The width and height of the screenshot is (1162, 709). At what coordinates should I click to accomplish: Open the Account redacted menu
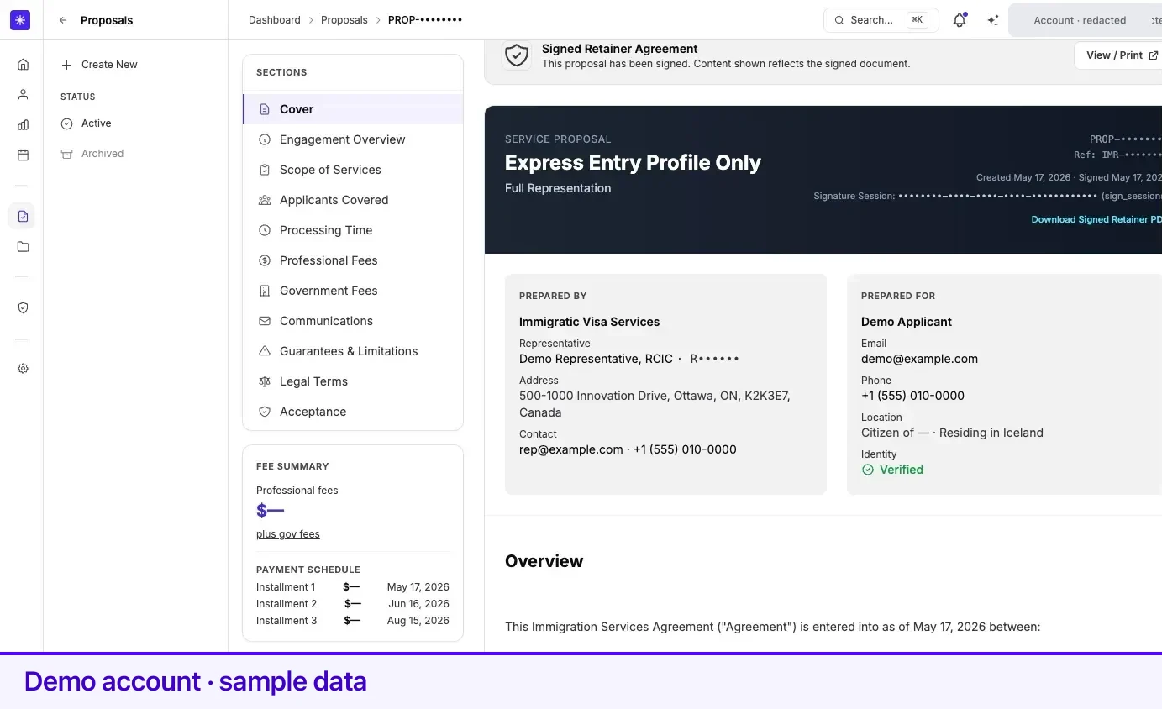point(1085,20)
